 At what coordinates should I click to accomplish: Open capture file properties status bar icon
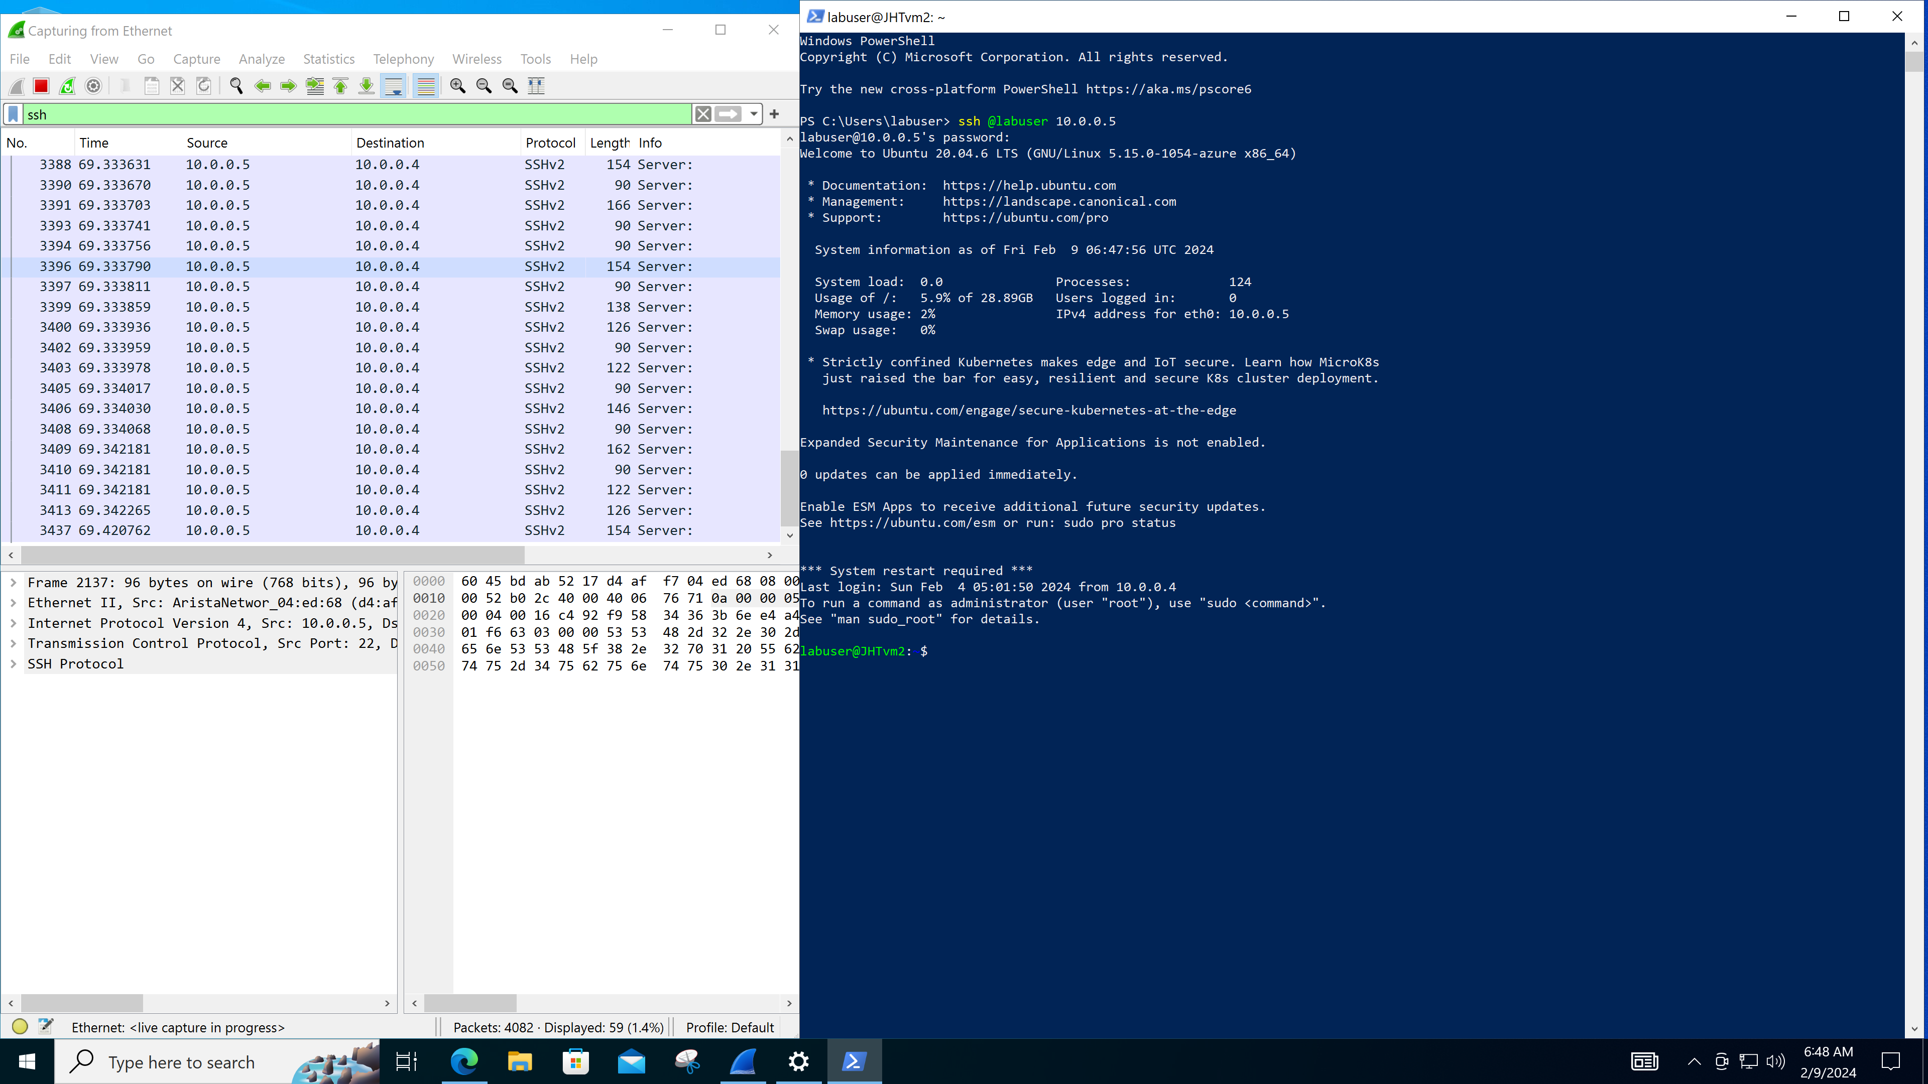46,1026
